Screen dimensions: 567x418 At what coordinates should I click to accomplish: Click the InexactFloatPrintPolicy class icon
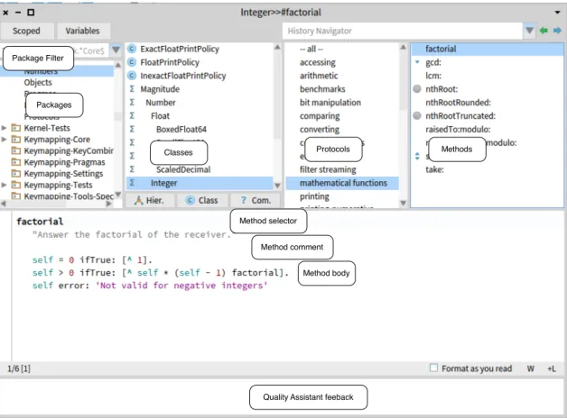tap(132, 76)
